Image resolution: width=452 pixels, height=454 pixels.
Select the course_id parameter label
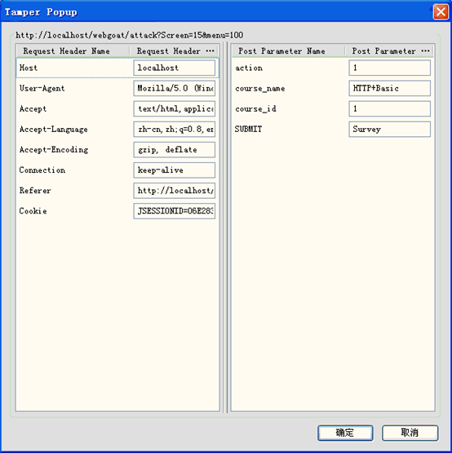point(255,109)
